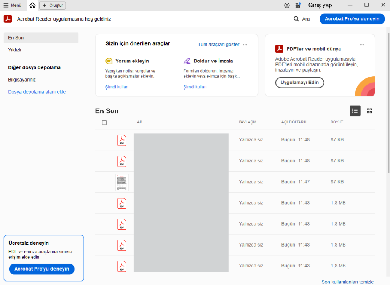Go to the Home tab icon
The height and width of the screenshot is (285, 390).
point(32,5)
